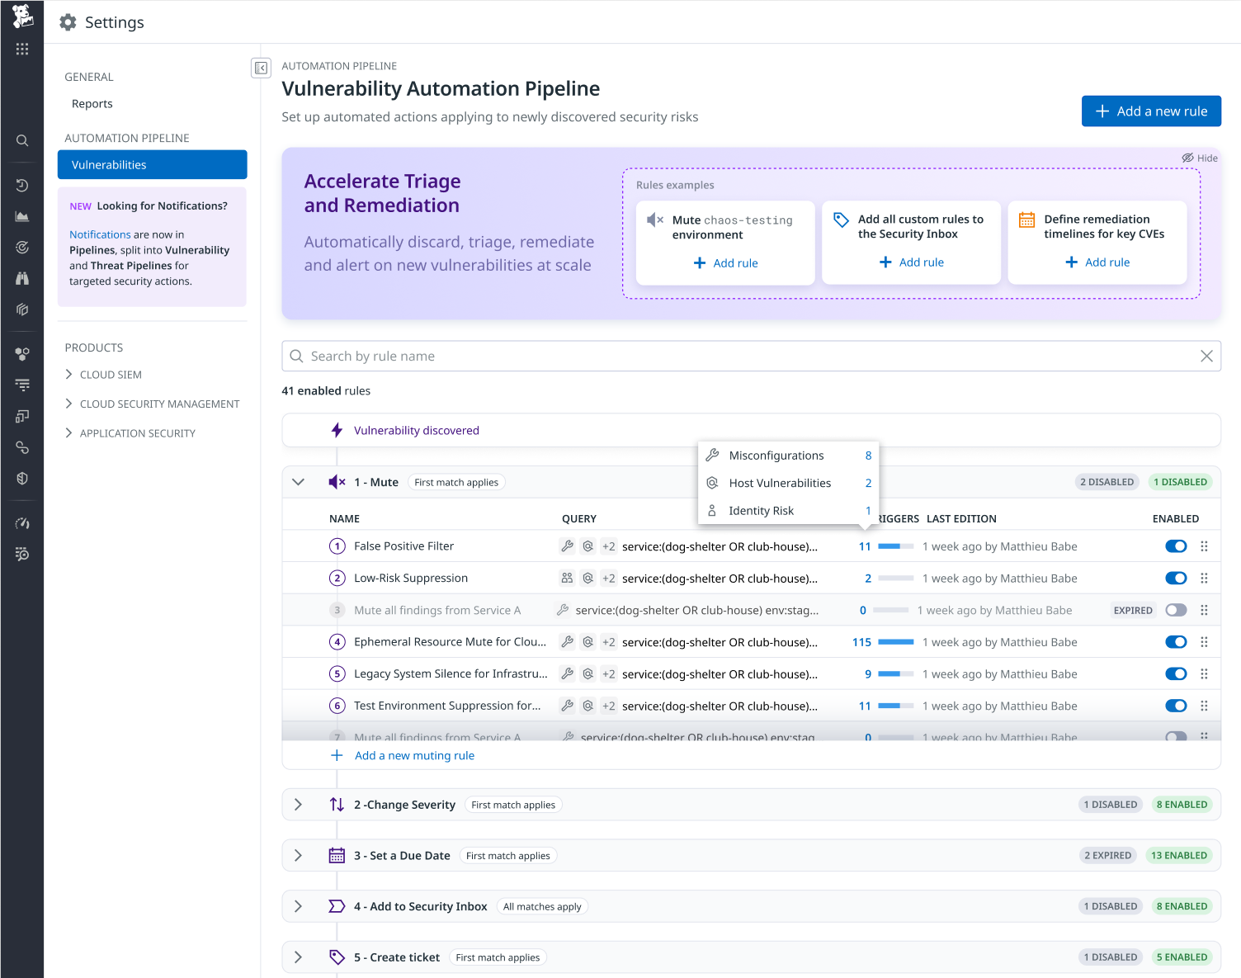Image resolution: width=1241 pixels, height=978 pixels.
Task: Collapse the "1 - Mute" section
Action: pos(298,482)
